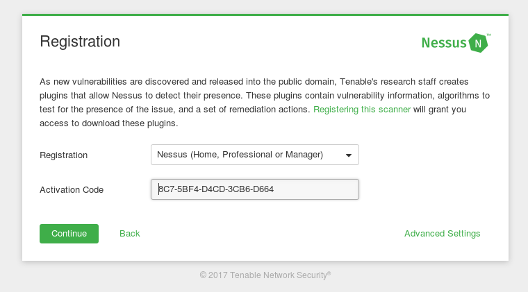Open Advanced Settings
This screenshot has height=292, width=528.
point(442,234)
